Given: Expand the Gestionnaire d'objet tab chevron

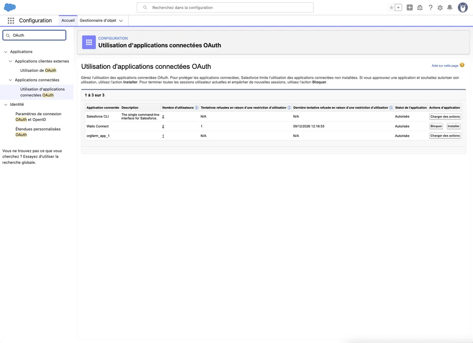Looking at the screenshot, I should 121,21.
